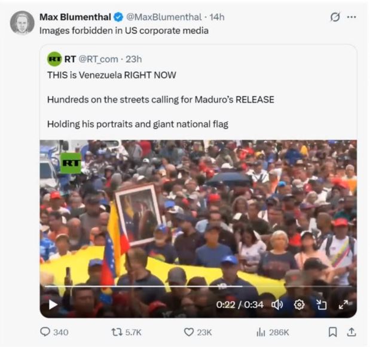This screenshot has height=347, width=370.
Task: Click Max Blumenthal's profile avatar
Action: tap(22, 22)
